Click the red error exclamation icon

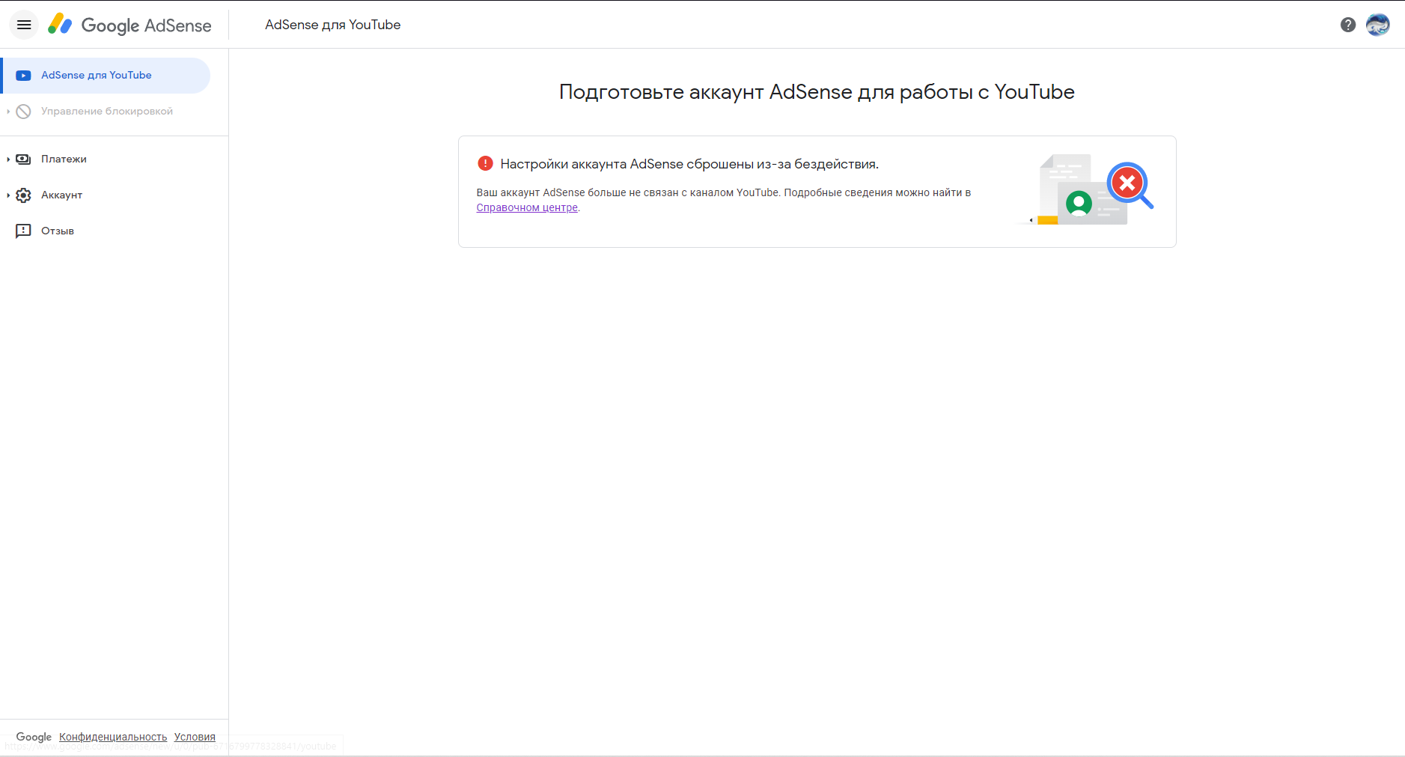(485, 163)
